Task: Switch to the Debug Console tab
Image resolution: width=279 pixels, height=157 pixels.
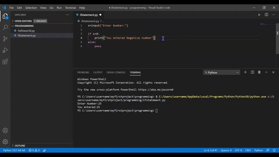Action: pos(116,72)
